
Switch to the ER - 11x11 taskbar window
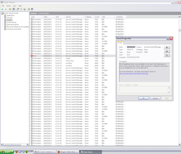[x=45, y=152]
